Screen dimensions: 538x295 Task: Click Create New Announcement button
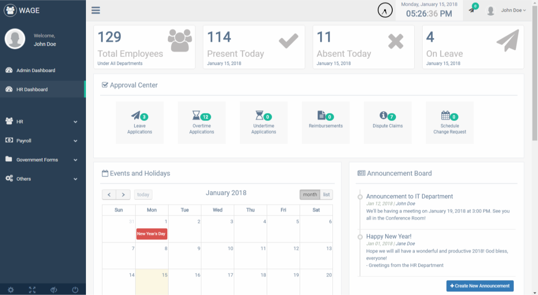[480, 286]
